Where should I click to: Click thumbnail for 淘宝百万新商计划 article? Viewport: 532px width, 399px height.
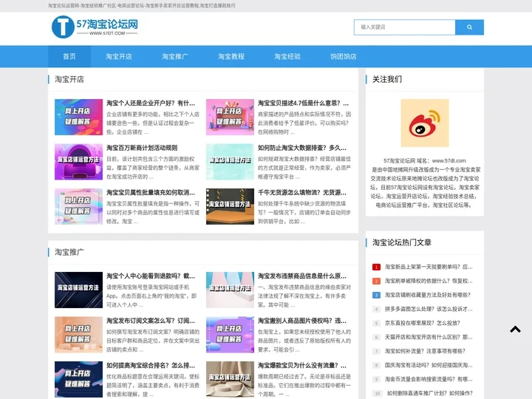79,162
